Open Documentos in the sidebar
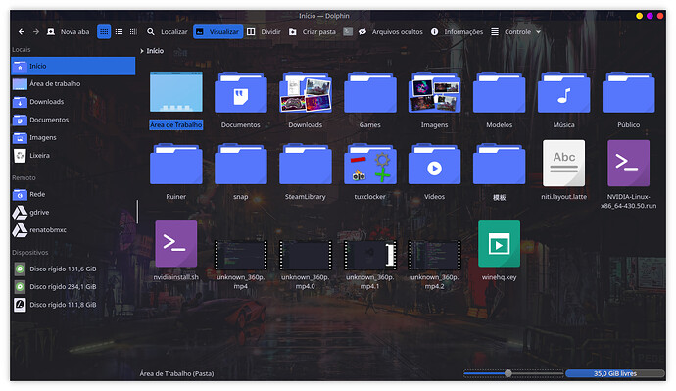 [x=72, y=120]
